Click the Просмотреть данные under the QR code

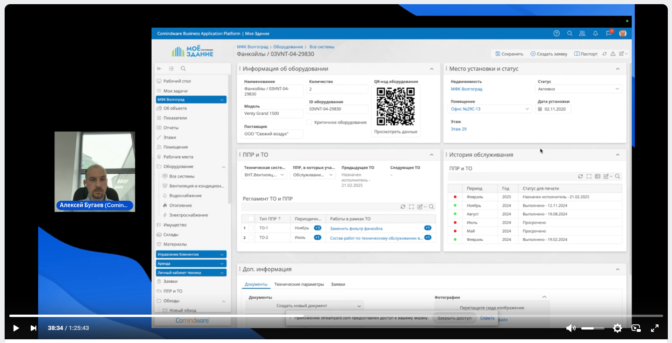(396, 132)
